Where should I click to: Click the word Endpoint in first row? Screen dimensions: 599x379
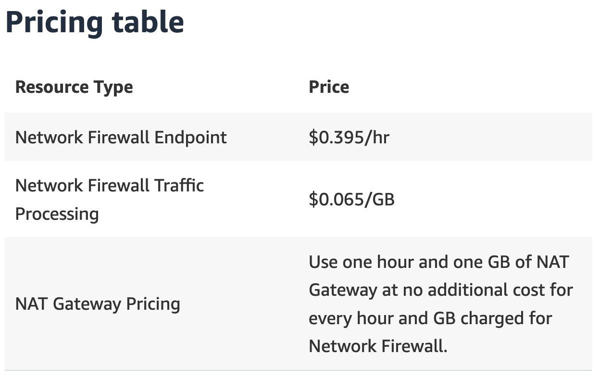click(190, 138)
